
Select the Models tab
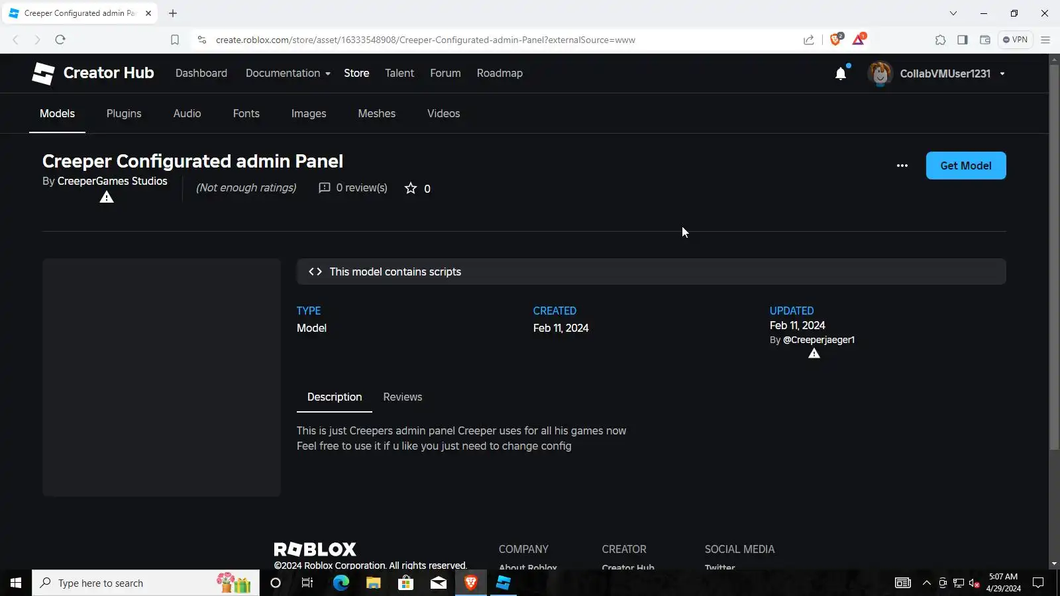[x=57, y=114]
